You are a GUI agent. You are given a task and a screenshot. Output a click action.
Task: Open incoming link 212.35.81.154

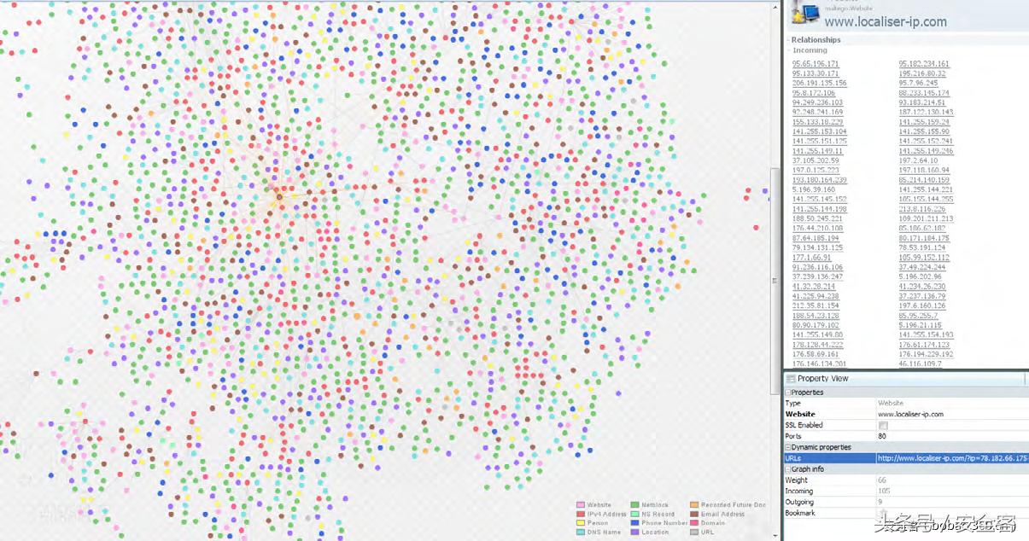tap(816, 305)
